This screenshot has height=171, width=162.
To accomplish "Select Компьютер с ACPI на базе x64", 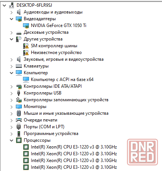I will pyautogui.click(x=62, y=79).
